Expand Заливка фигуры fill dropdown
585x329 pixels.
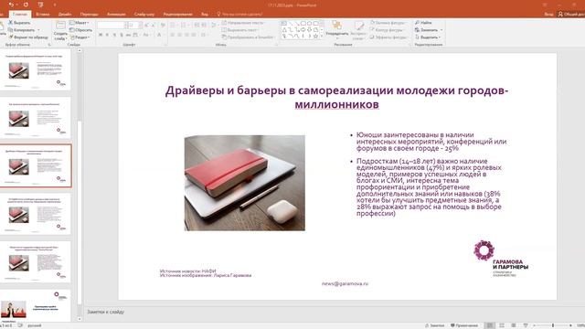tap(388, 23)
